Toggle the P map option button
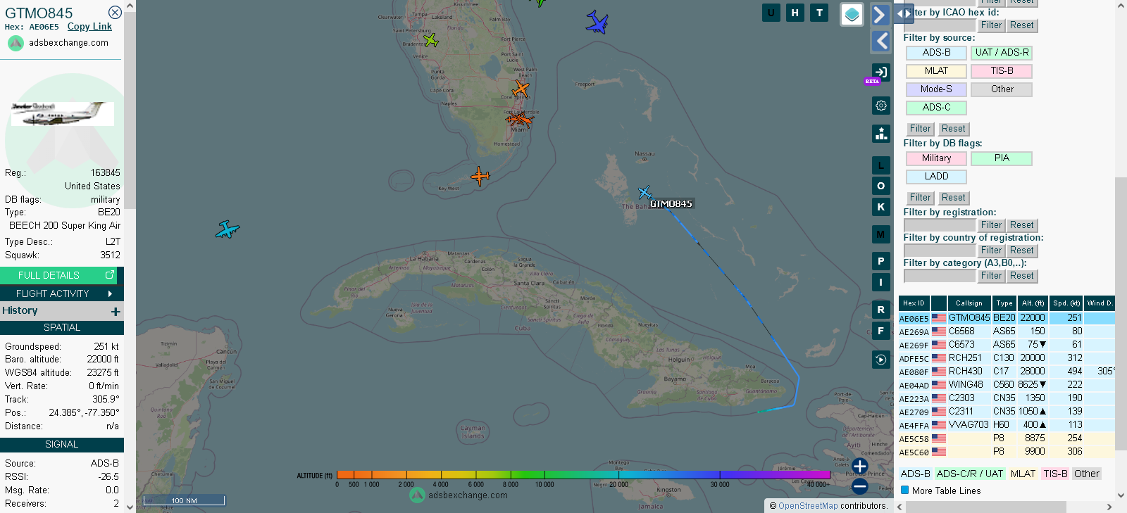Image resolution: width=1127 pixels, height=513 pixels. 880,261
